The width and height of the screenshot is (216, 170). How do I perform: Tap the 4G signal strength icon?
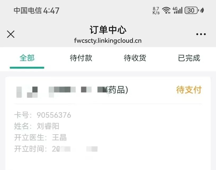pyautogui.click(x=177, y=10)
